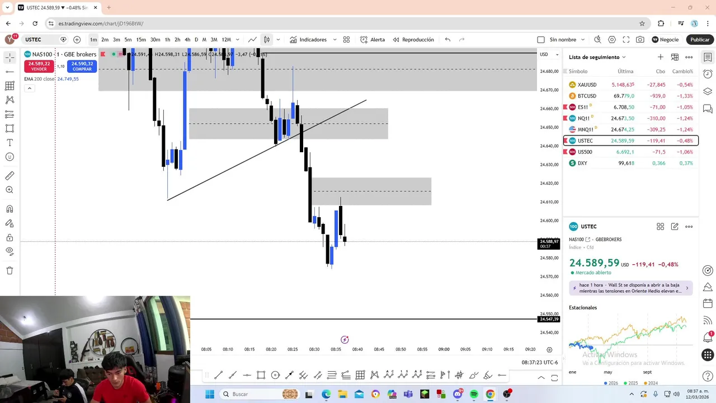
Task: Enter fullscreen mode with the top toolbar icon
Action: click(x=626, y=40)
